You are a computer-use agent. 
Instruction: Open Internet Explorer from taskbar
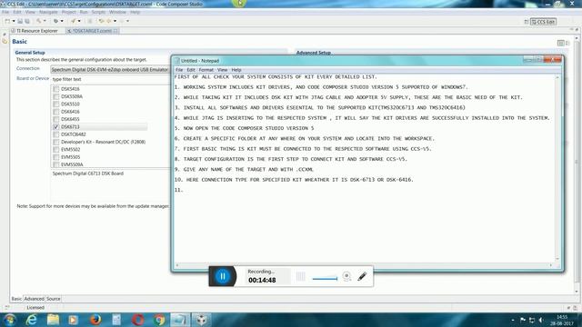(32, 320)
